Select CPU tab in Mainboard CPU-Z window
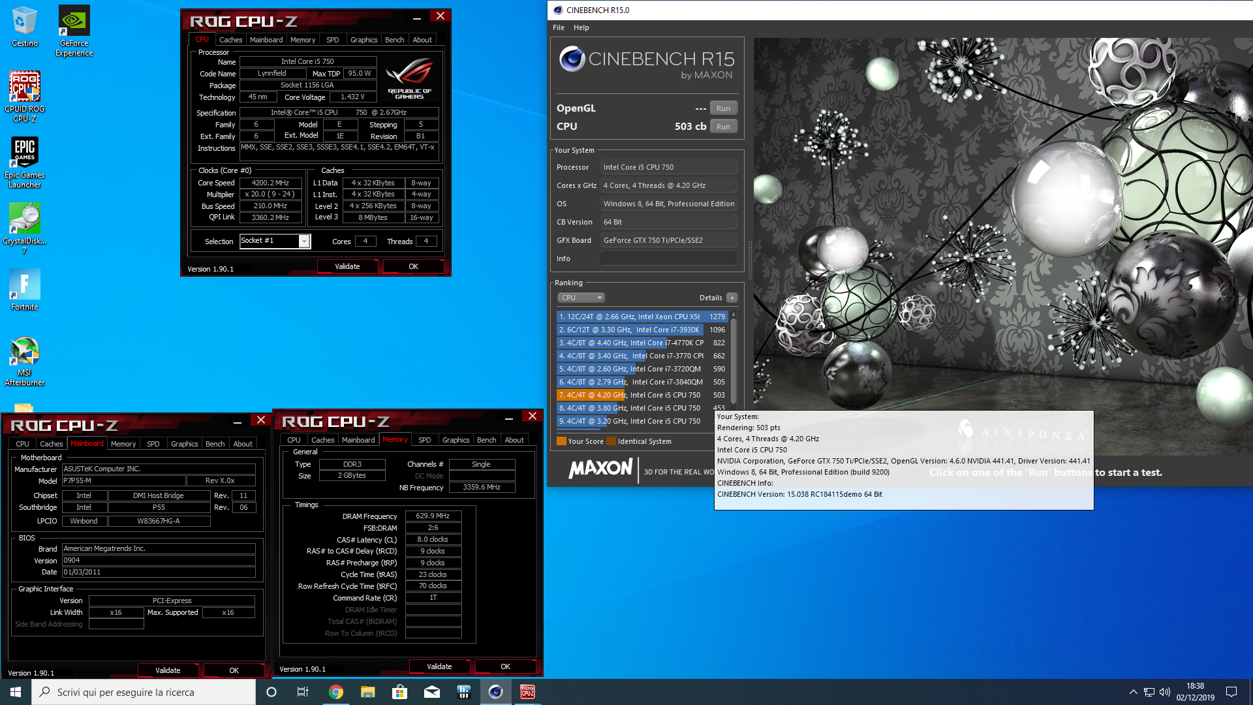The height and width of the screenshot is (705, 1253). point(22,444)
